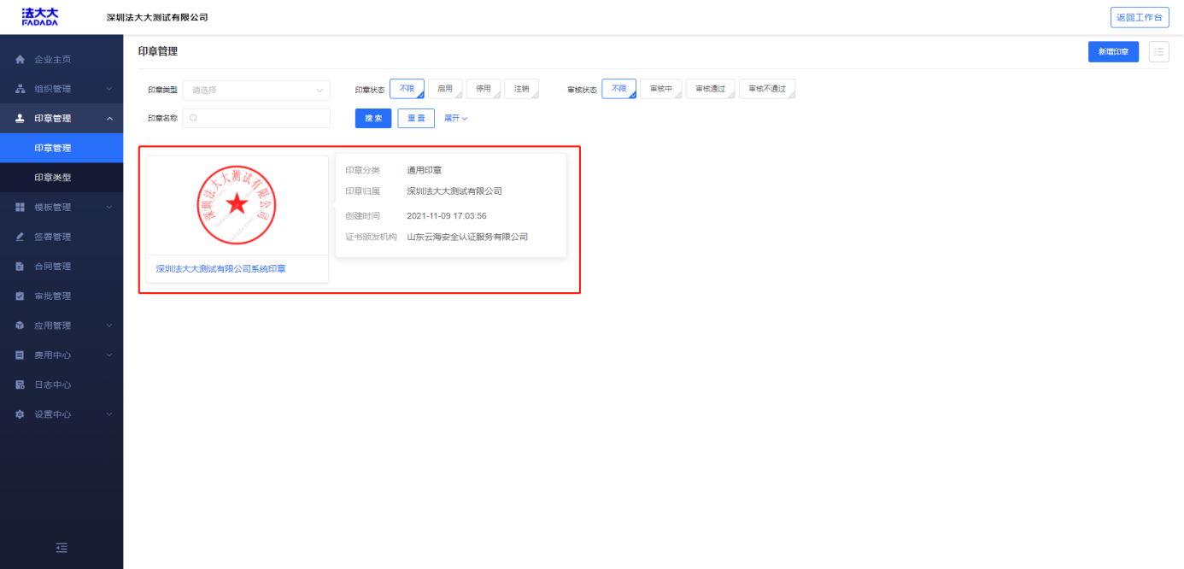Open 日志中心 in the sidebar
The height and width of the screenshot is (569, 1184).
tap(53, 385)
